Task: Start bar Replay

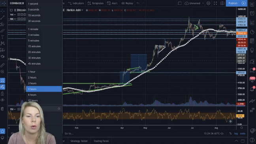Action: pyautogui.click(x=127, y=3)
